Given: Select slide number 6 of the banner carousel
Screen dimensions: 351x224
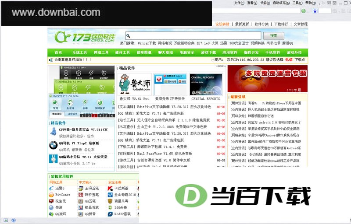Looking at the screenshot, I should [112, 115].
